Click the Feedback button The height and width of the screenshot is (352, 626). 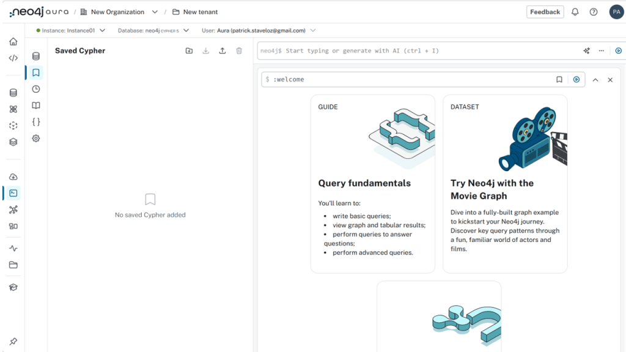pyautogui.click(x=545, y=12)
